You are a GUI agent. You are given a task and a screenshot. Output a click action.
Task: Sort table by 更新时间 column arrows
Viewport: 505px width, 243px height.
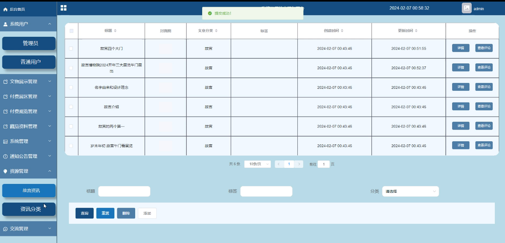(416, 31)
